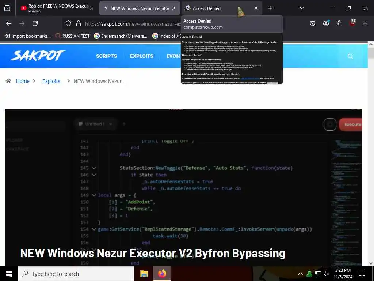Open the Windows Start menu
This screenshot has height=281, width=374.
[x=9, y=274]
